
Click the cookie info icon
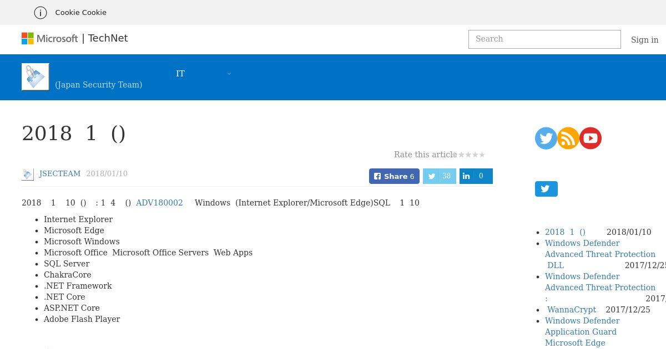tap(41, 12)
